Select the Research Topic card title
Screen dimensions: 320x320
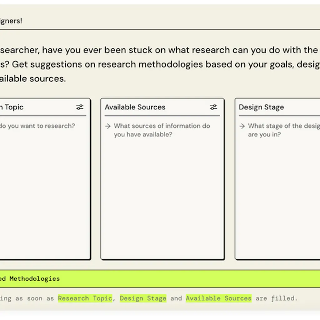(12, 107)
